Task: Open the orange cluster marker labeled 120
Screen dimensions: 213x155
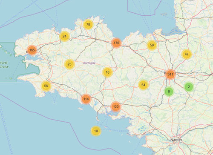Action: pos(116,106)
